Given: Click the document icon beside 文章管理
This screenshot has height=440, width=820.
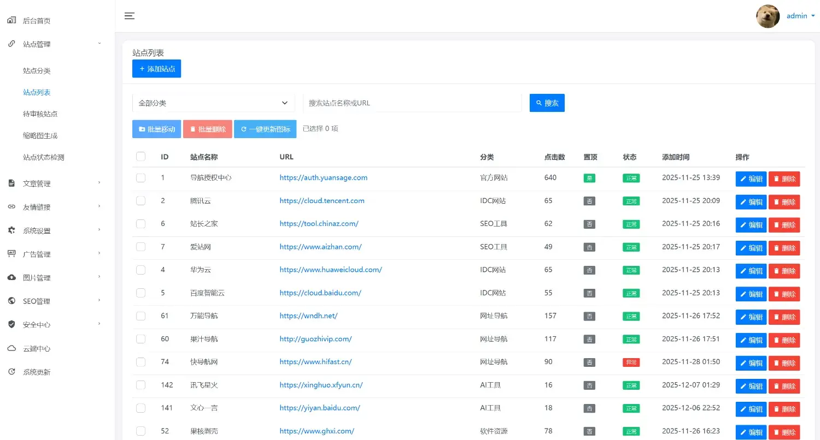Looking at the screenshot, I should point(11,183).
